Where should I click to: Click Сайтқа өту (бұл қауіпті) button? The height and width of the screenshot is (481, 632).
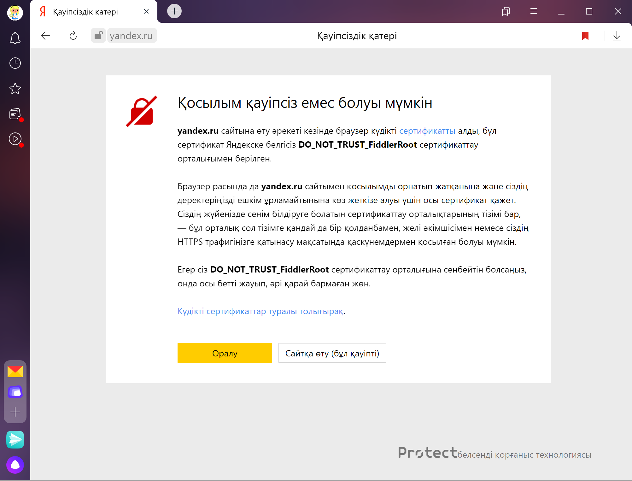pos(332,353)
